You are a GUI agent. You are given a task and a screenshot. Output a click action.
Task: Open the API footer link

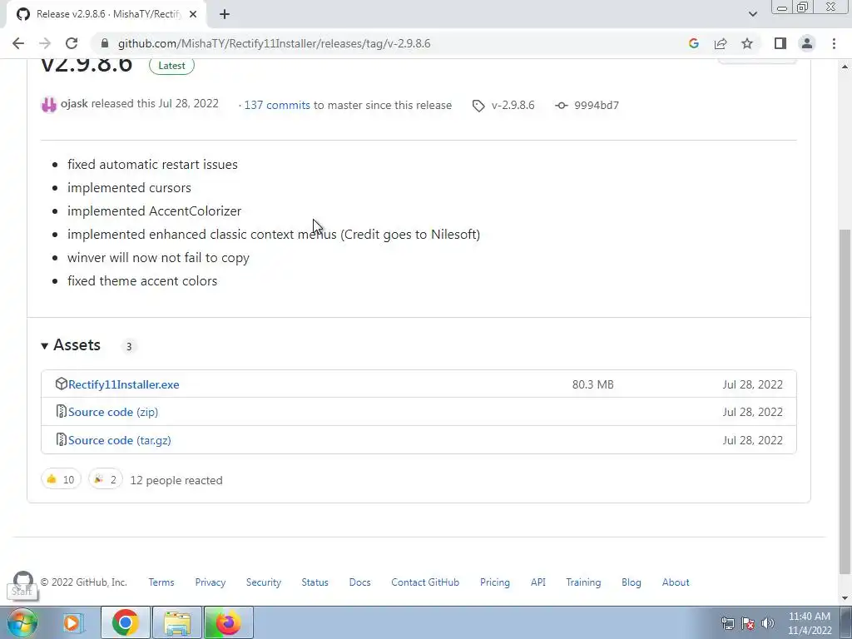[538, 582]
